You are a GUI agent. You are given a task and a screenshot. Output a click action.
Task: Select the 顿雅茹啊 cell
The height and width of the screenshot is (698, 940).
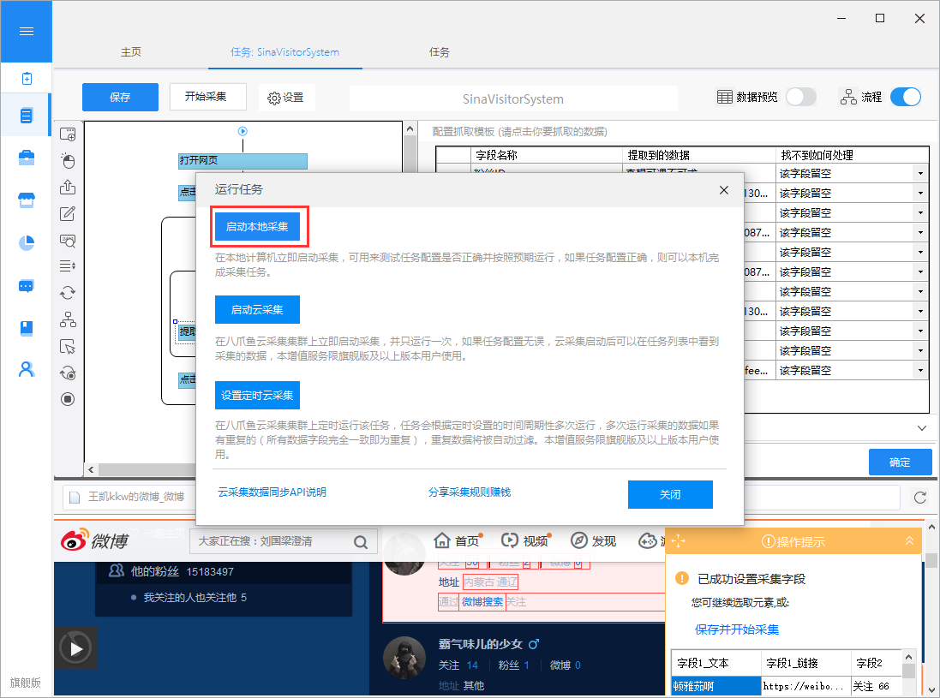pyautogui.click(x=717, y=686)
